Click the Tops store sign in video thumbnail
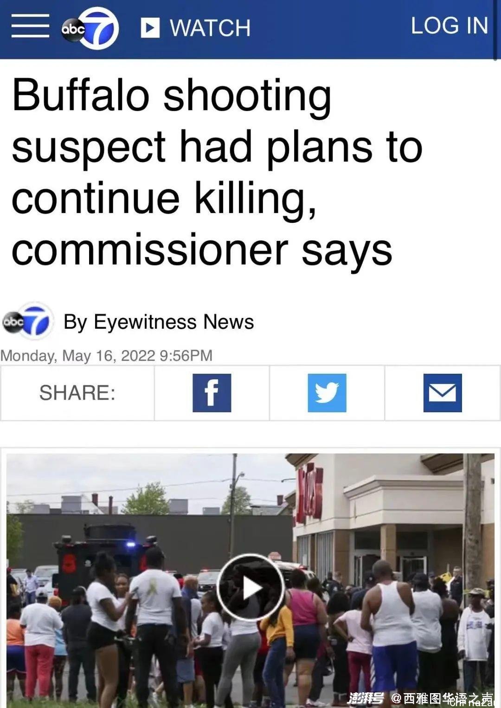Image resolution: width=501 pixels, height=708 pixels. 309,494
